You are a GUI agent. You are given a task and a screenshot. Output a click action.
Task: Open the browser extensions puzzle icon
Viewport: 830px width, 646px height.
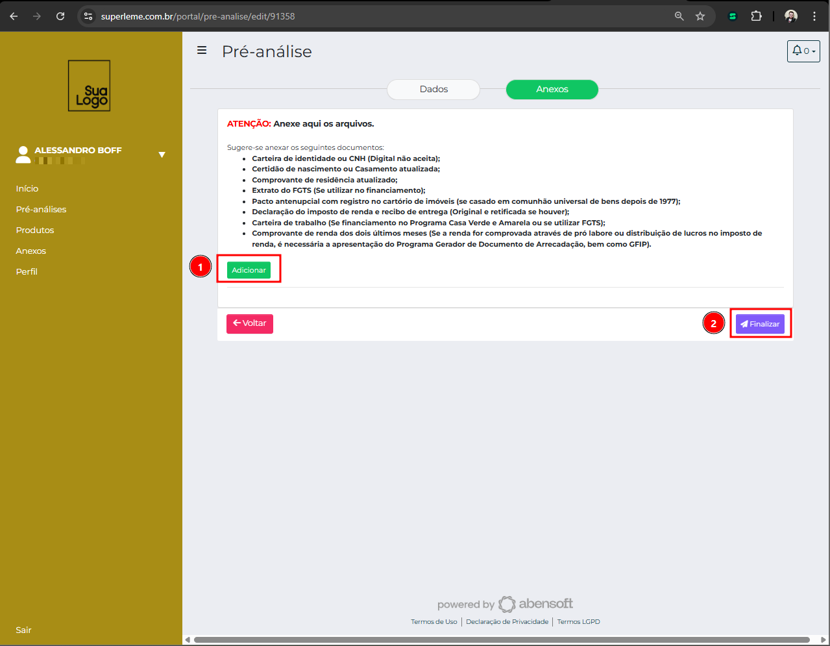pos(756,16)
